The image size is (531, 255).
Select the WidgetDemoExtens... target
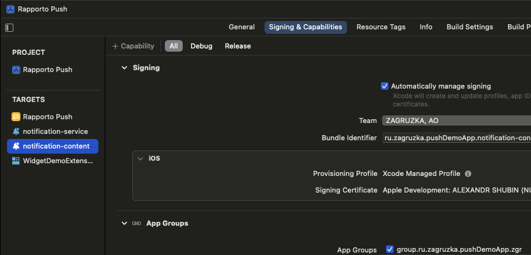pos(53,161)
